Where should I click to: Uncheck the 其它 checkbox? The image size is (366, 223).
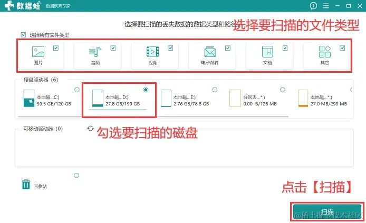342,48
